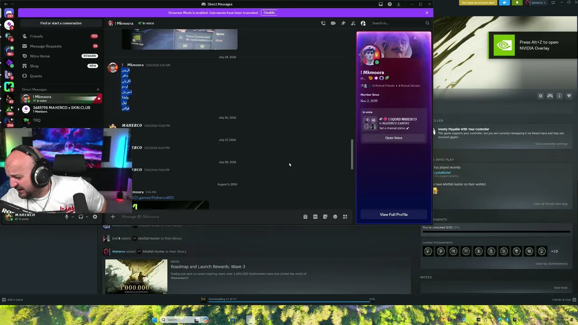Expand microphone input options arrow
Image resolution: width=578 pixels, height=325 pixels.
72,217
